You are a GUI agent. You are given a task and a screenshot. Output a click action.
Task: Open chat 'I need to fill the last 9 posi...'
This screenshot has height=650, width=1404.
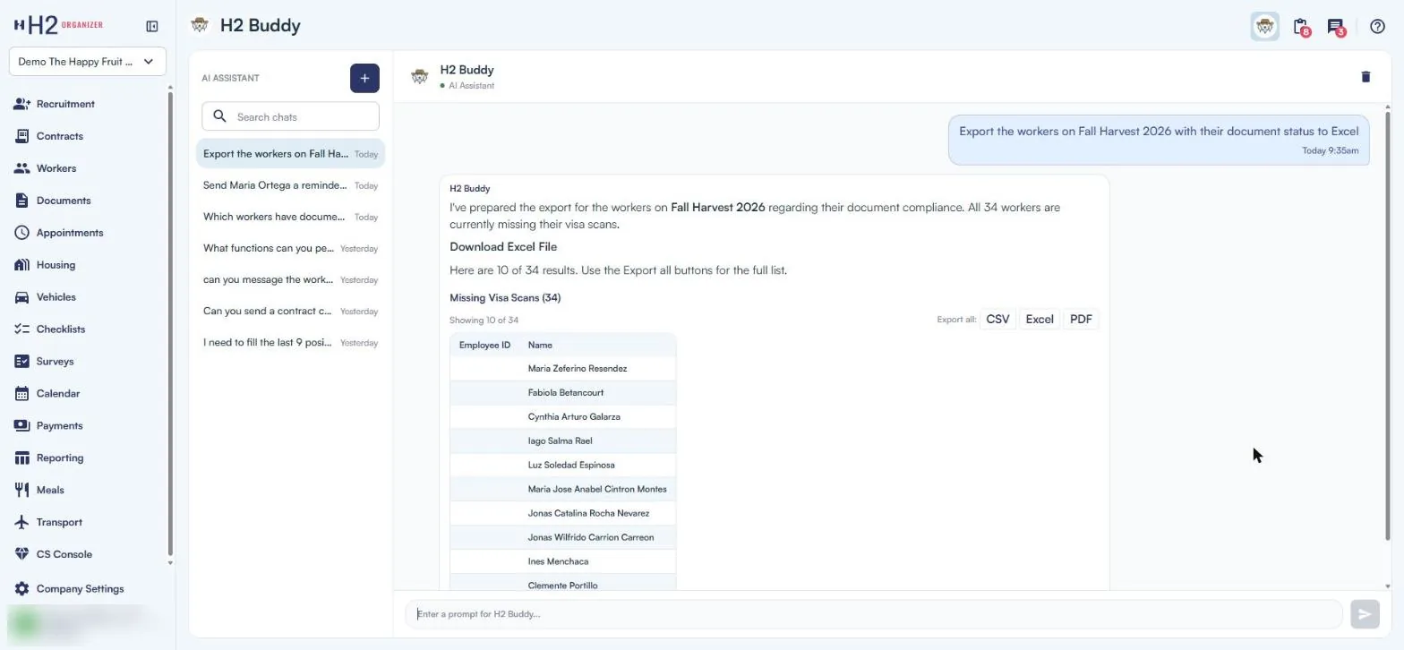click(x=290, y=342)
